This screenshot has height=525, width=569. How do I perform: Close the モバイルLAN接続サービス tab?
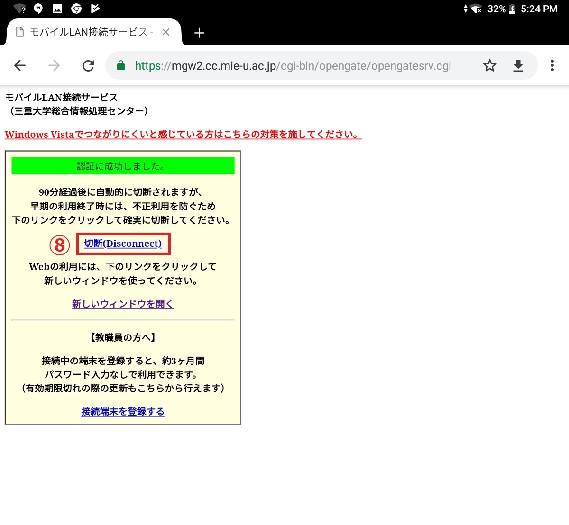pos(165,32)
